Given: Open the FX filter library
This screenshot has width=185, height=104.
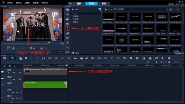Looking at the screenshot, I should [68, 38].
